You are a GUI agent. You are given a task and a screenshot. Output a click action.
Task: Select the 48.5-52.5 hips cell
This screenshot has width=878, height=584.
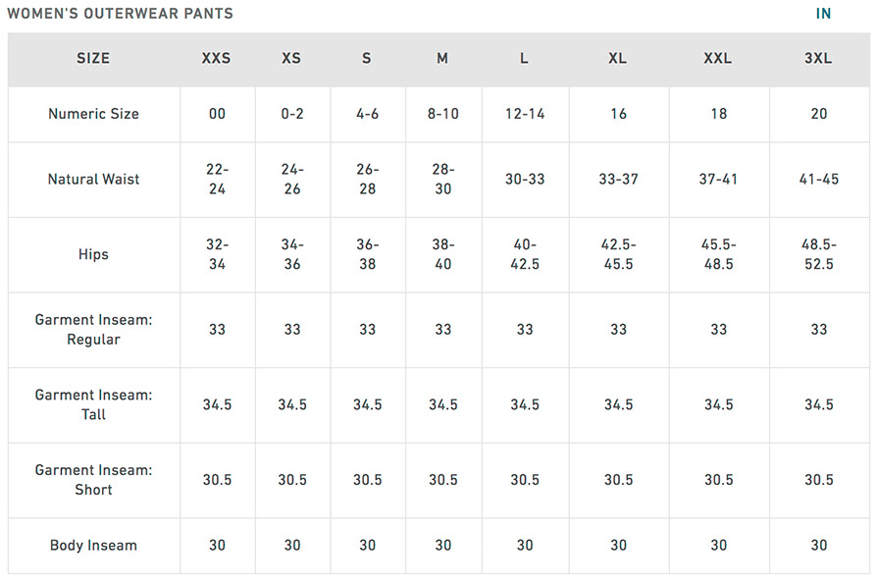tap(818, 254)
